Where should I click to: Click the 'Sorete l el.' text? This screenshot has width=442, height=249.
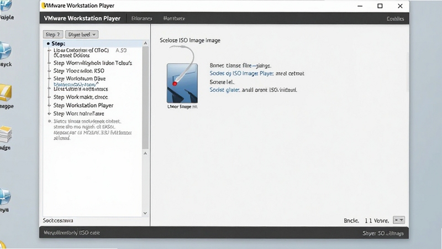pyautogui.click(x=222, y=82)
